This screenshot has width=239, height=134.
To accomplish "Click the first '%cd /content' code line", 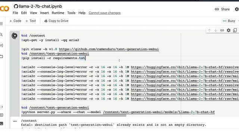I will coord(33,36).
